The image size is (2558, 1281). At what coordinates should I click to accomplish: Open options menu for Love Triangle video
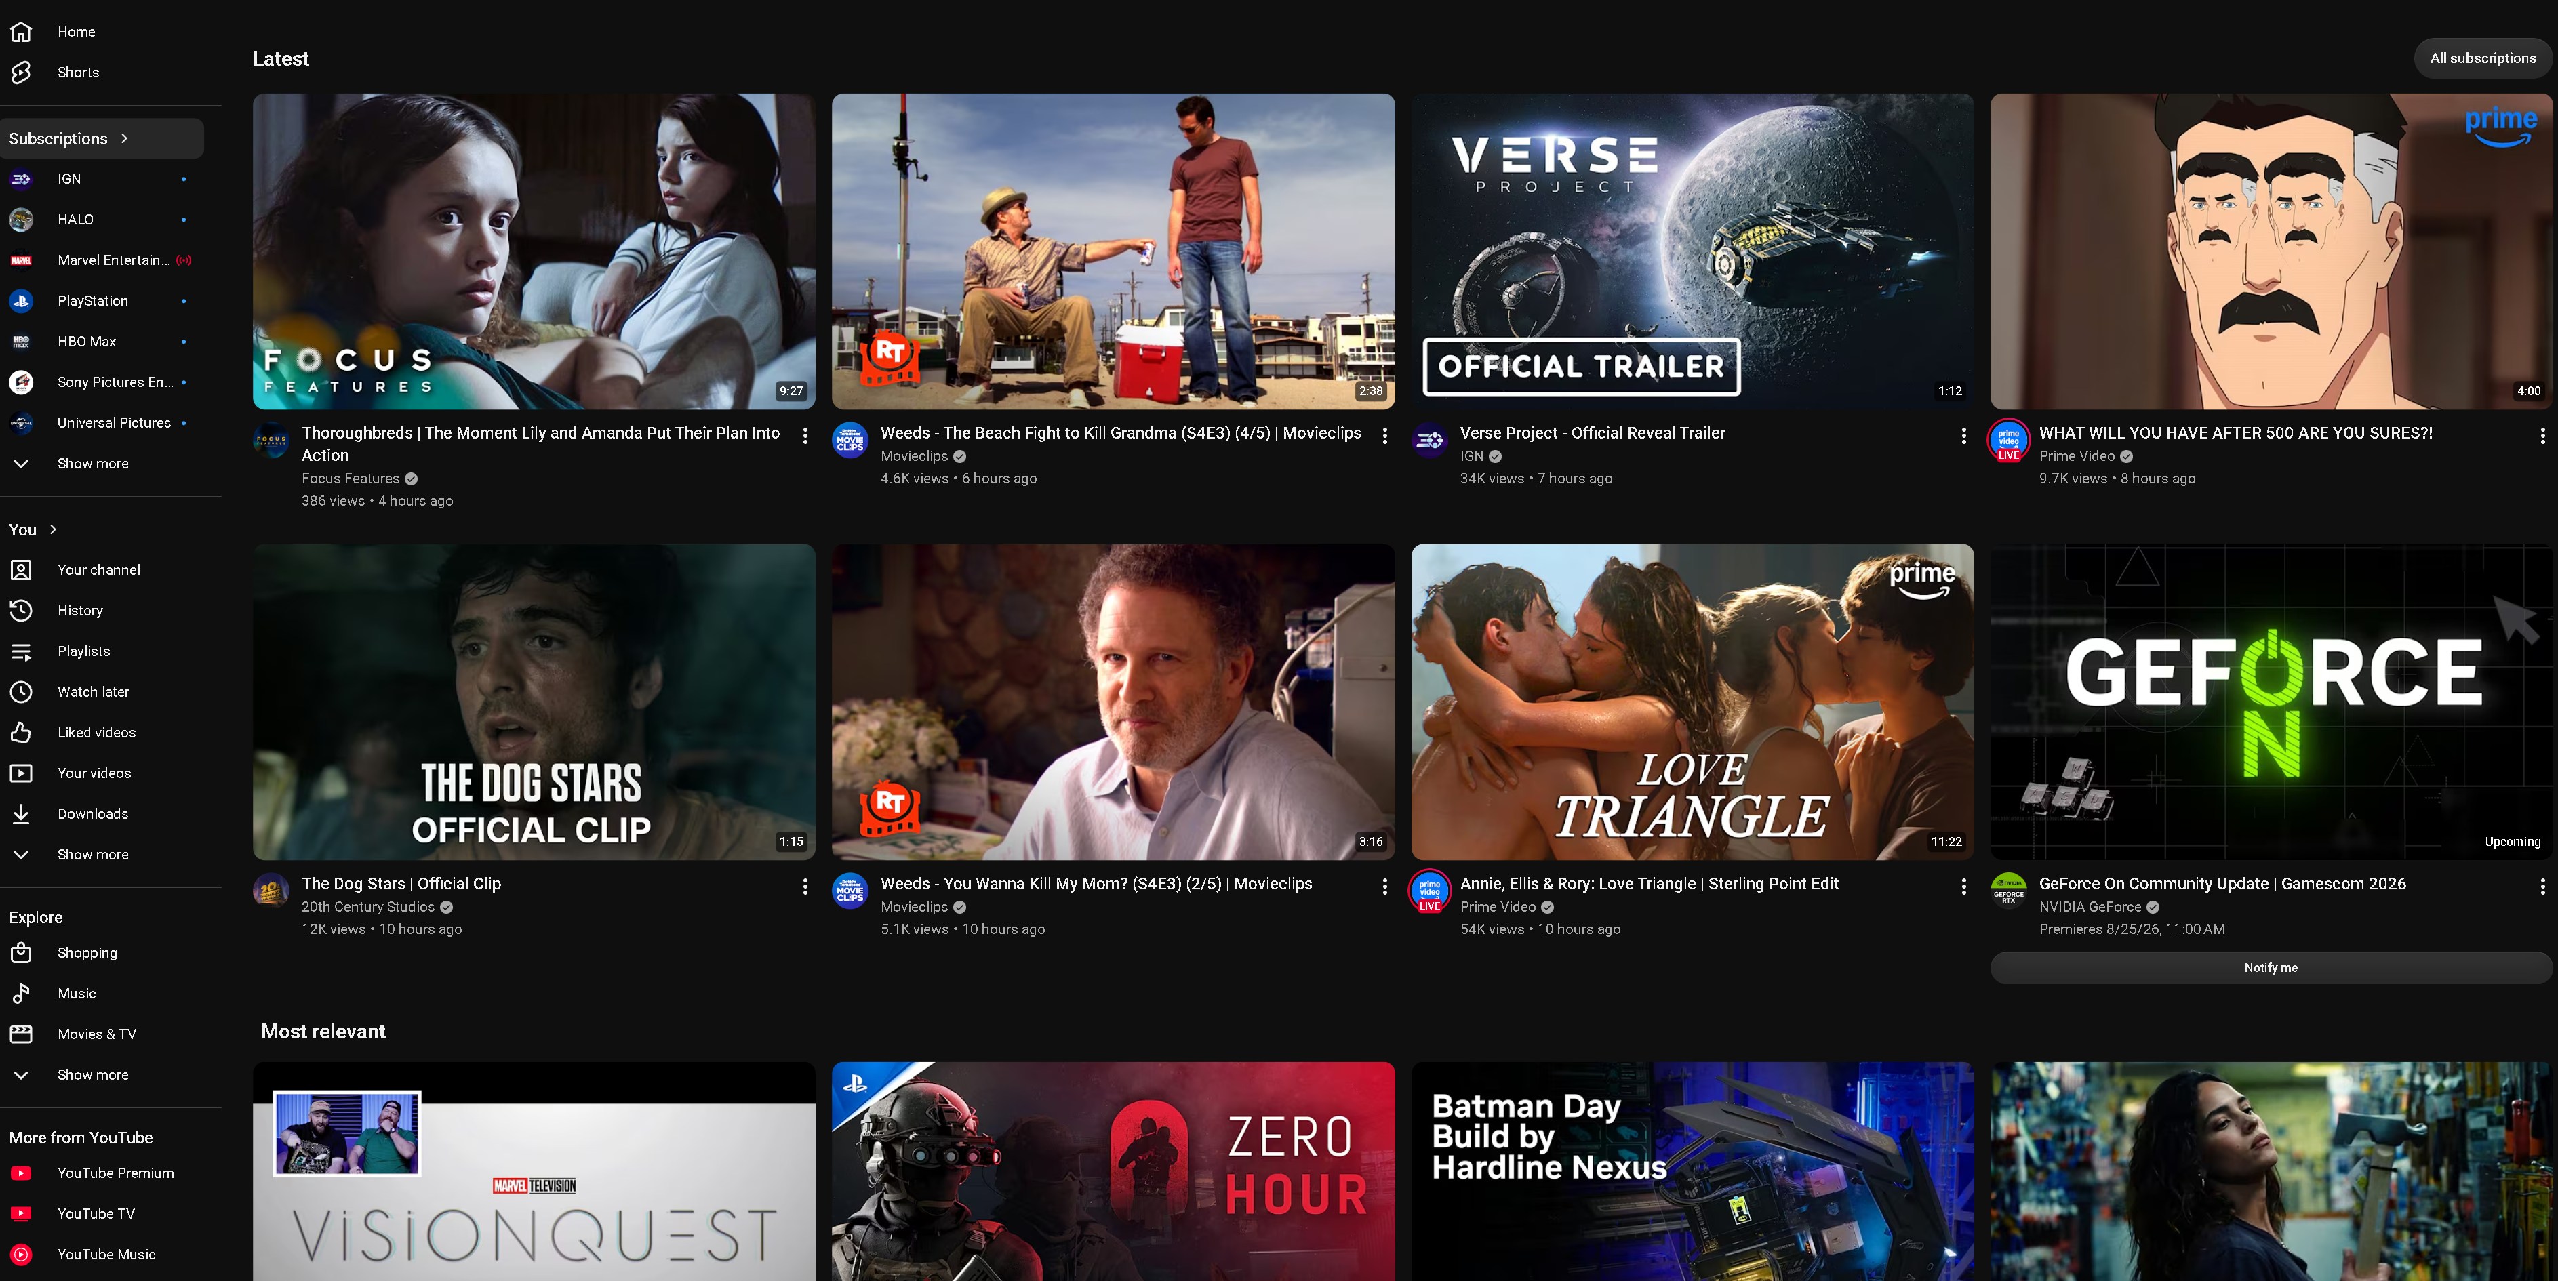click(x=1964, y=887)
